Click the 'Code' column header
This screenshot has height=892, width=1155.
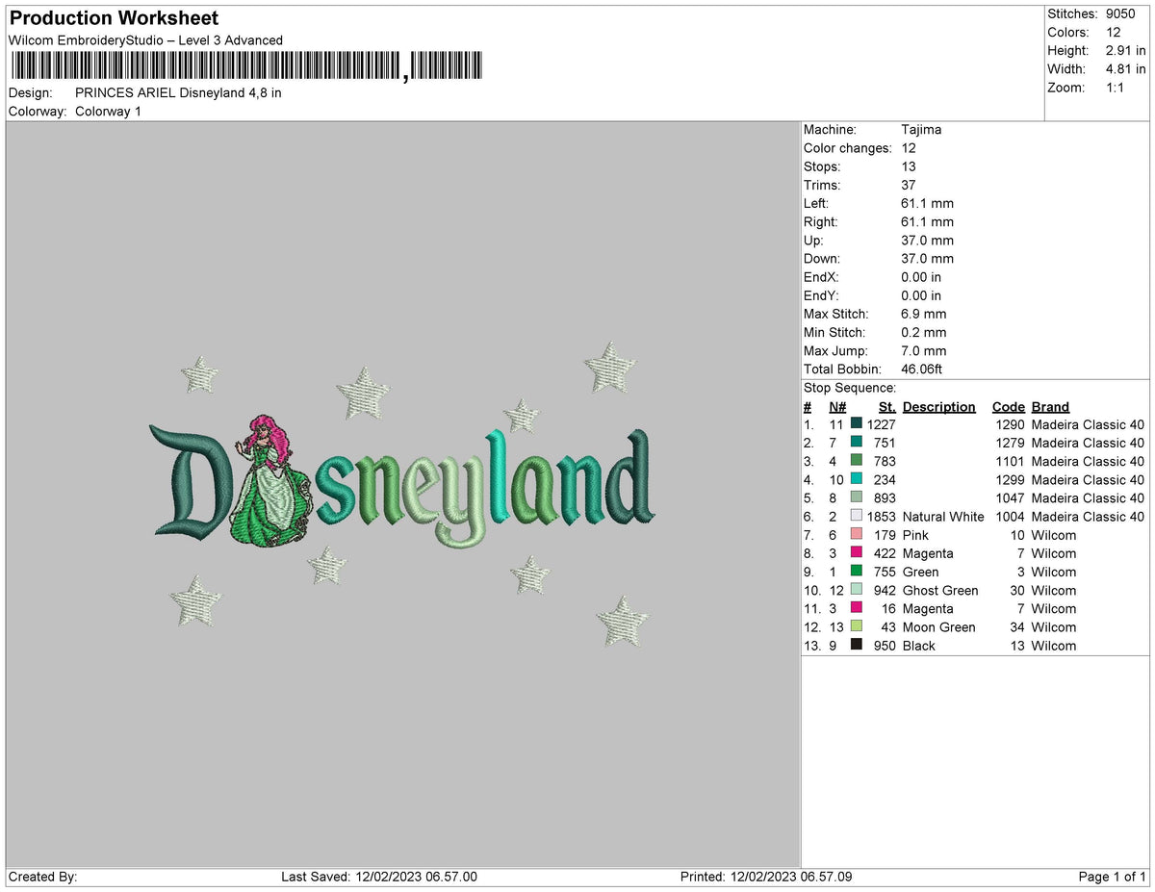click(1009, 407)
